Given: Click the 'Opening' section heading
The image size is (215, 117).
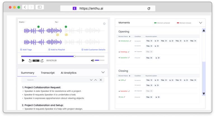Looking at the screenshot, I should (x=124, y=32).
